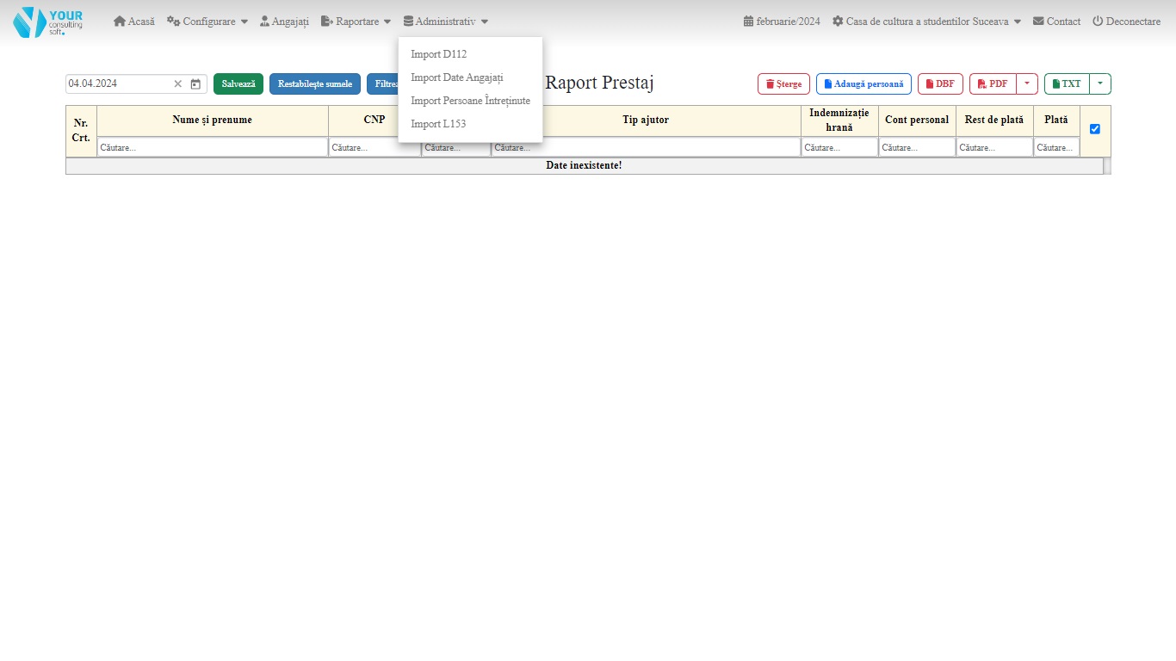
Task: Click the Șterge trash button
Action: [x=783, y=84]
